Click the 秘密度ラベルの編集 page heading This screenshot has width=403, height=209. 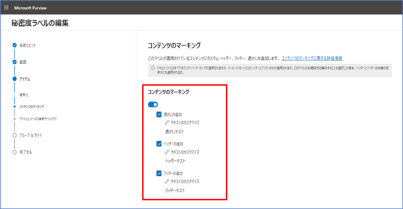(40, 23)
